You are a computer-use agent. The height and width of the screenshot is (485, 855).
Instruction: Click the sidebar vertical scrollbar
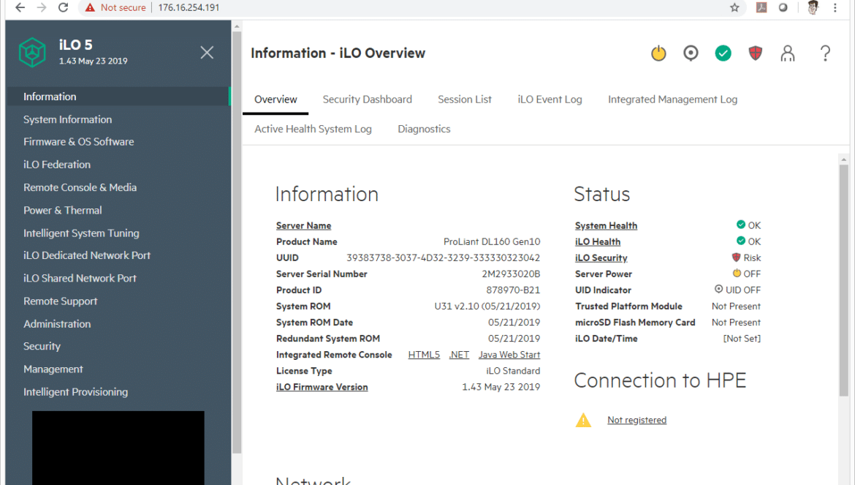(237, 243)
